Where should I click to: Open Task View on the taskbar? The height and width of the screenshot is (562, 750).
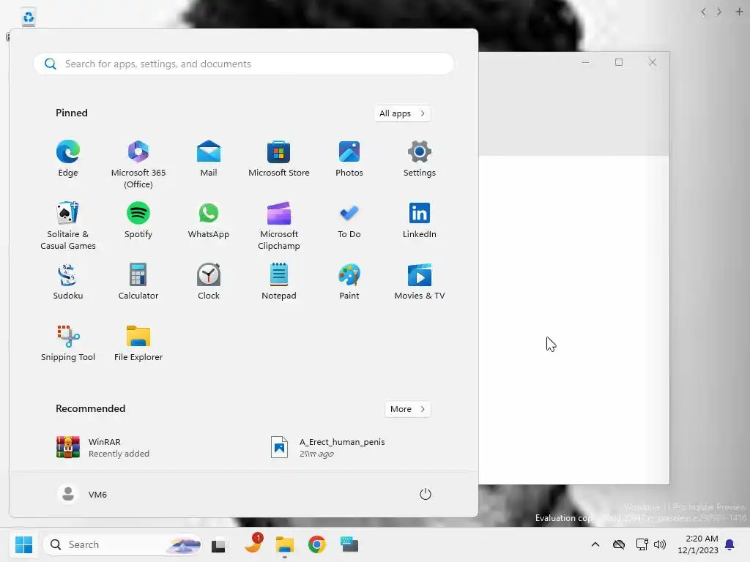[x=218, y=544]
